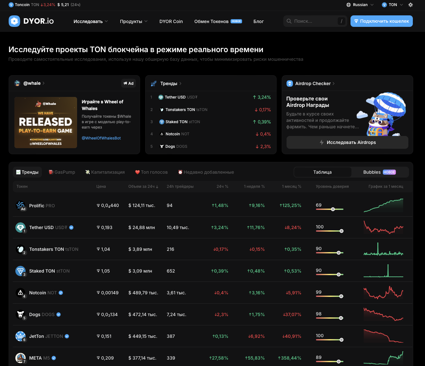Click the verified badge next to Dogs DOGS
The height and width of the screenshot is (366, 425).
point(59,314)
